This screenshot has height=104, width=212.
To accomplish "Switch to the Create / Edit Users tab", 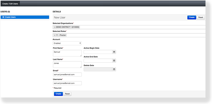I will pyautogui.click(x=10, y=4).
